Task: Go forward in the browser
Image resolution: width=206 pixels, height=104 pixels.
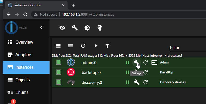Action: pos(17,14)
